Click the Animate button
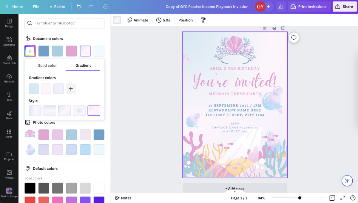This screenshot has width=358, height=203. [x=138, y=20]
